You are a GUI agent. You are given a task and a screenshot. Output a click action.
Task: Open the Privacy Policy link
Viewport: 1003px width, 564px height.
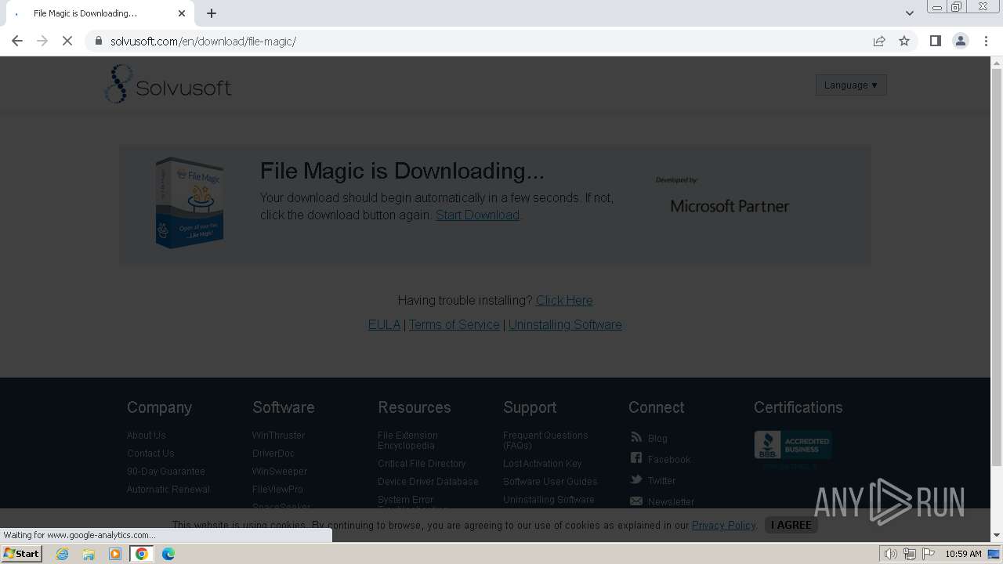pyautogui.click(x=723, y=525)
